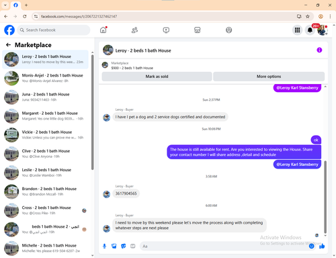The image size is (336, 258).
Task: Click the browser forward arrow
Action: pos(15,16)
